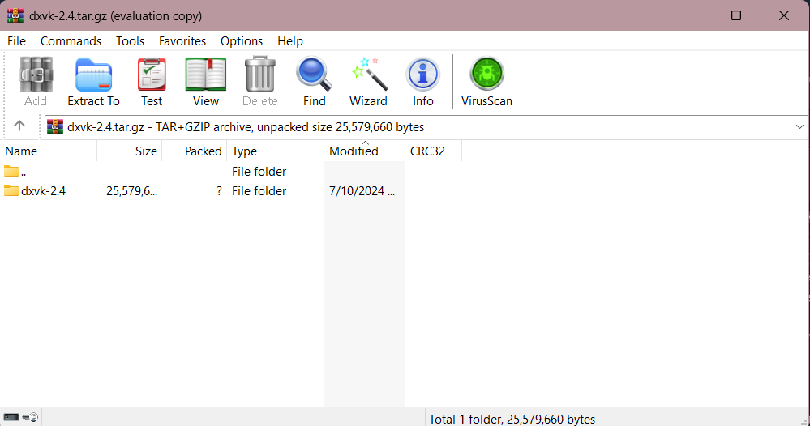Open Extract To from the toolbar
Image resolution: width=810 pixels, height=426 pixels.
(x=93, y=82)
